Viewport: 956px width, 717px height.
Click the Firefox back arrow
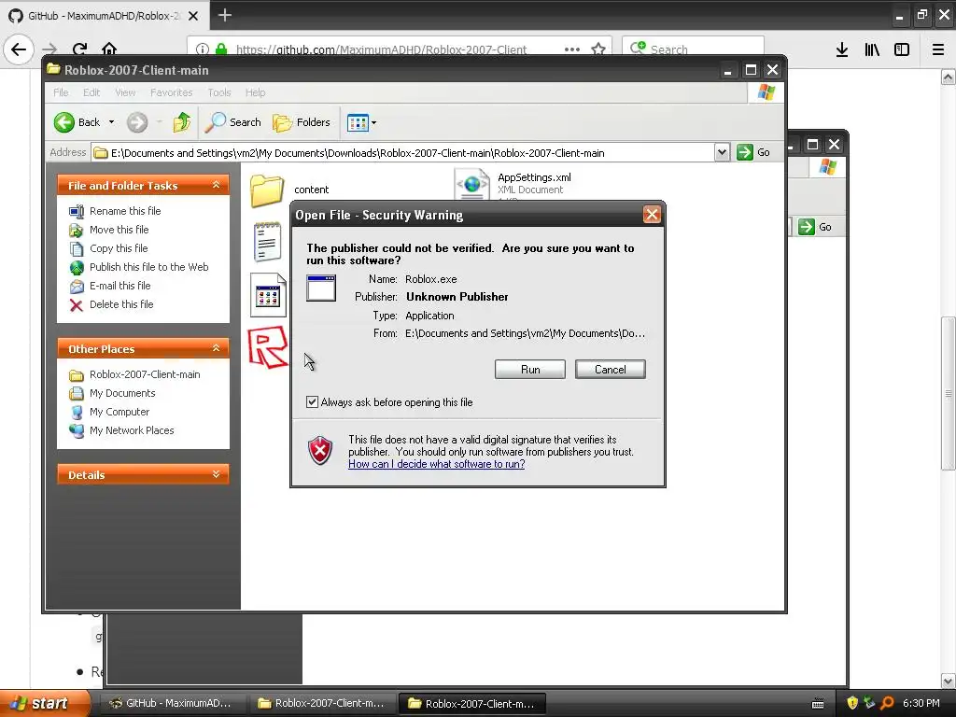19,49
